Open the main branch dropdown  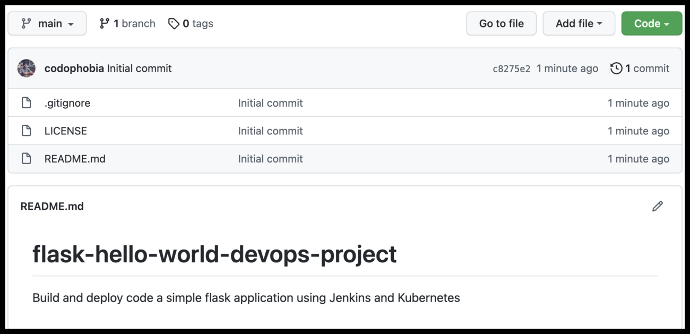47,23
